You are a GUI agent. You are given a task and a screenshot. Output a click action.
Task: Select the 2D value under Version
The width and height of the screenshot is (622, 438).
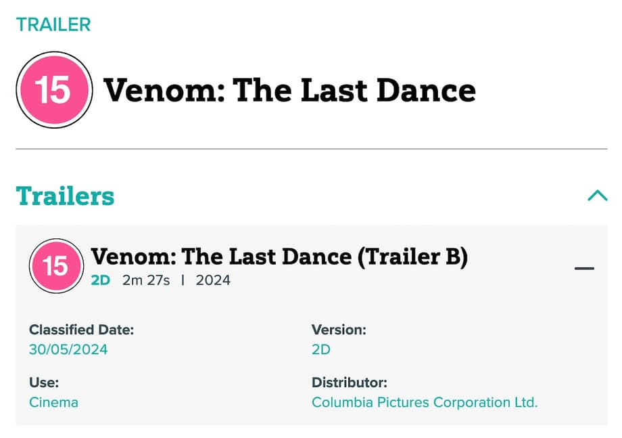(321, 349)
